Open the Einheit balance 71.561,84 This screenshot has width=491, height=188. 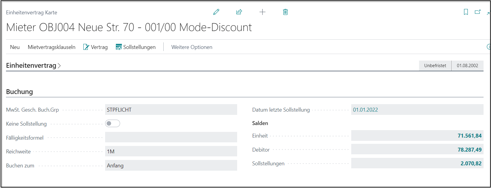pyautogui.click(x=469, y=136)
